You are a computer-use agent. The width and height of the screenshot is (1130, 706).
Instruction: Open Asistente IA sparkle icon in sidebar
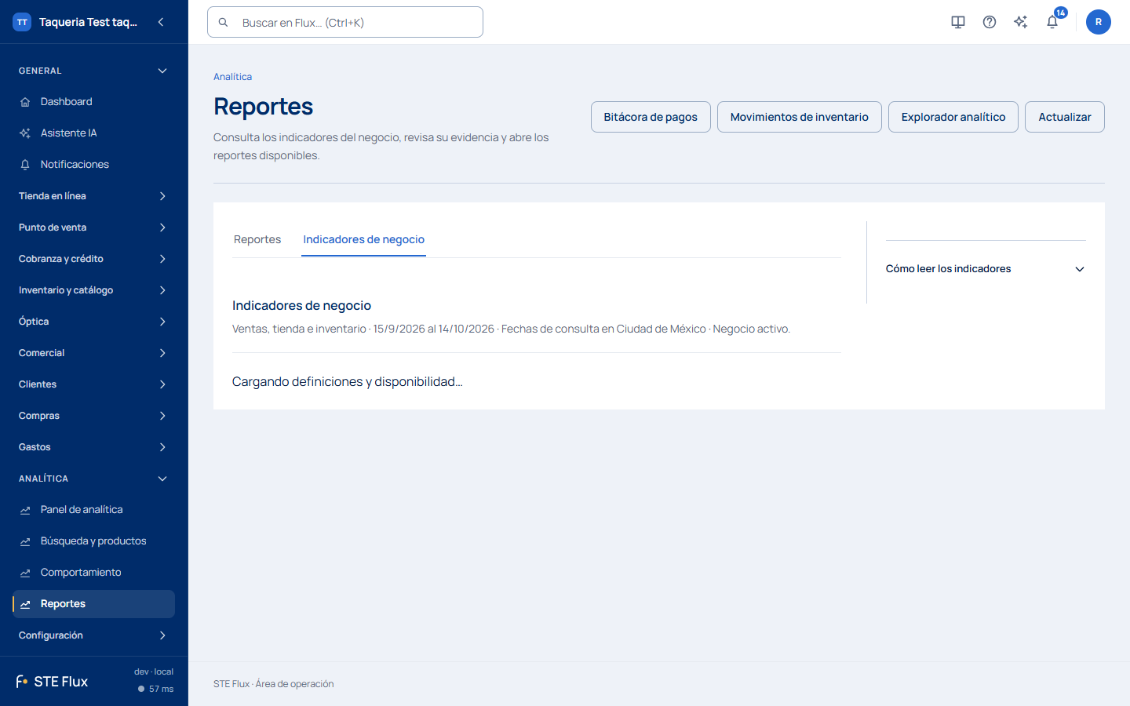coord(25,133)
